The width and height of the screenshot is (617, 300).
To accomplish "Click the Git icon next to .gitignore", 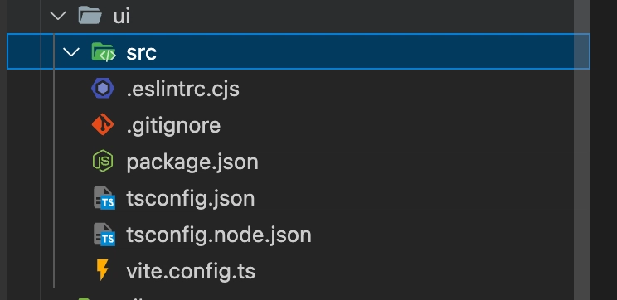I will click(x=103, y=125).
